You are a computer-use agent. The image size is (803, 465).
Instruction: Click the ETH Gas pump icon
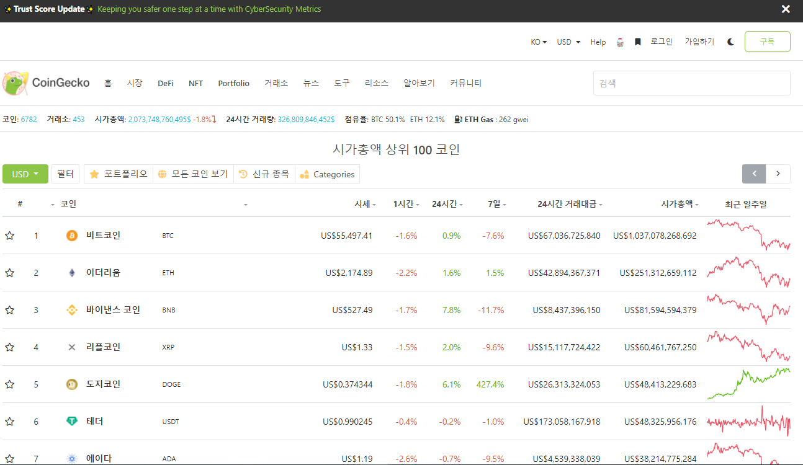click(458, 120)
